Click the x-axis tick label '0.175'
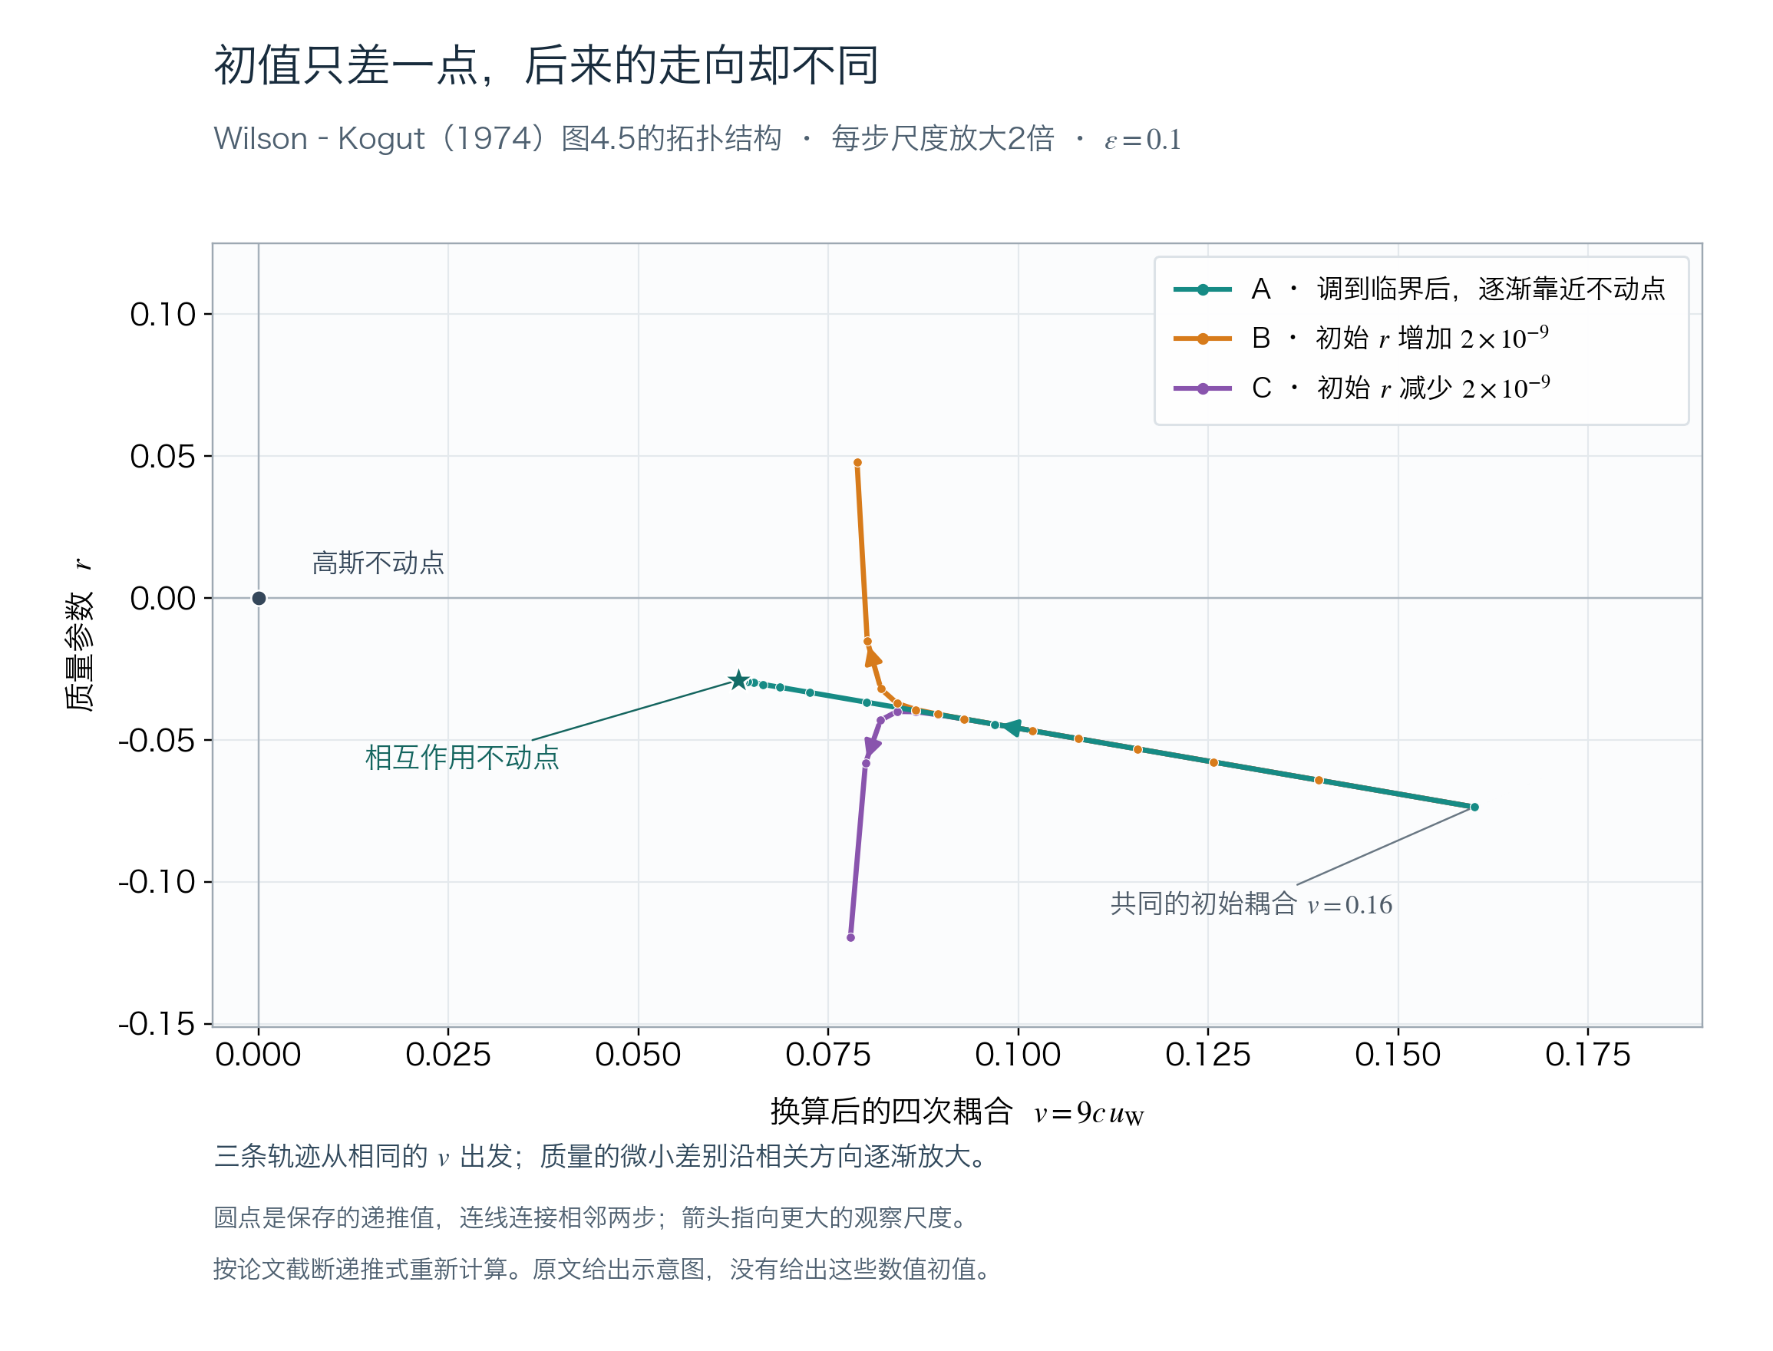Screen dimensions: 1773x1351 point(1588,1054)
